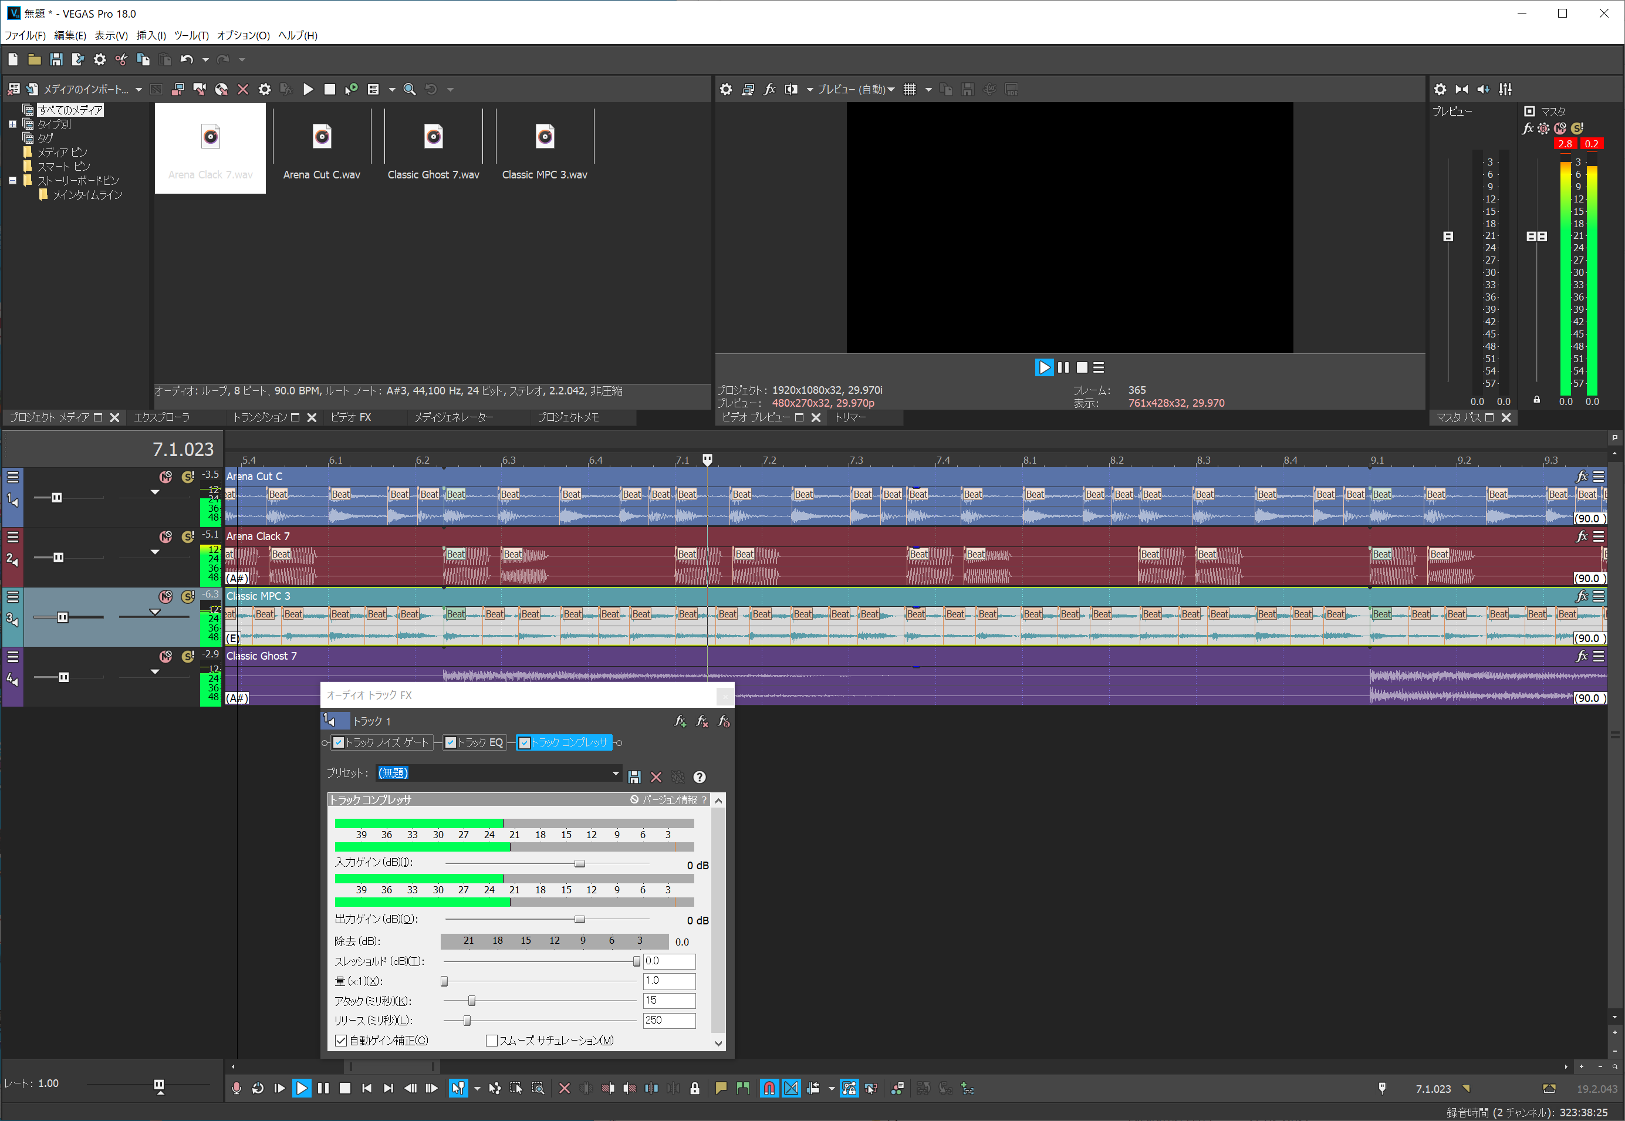
Task: Open the File menu
Action: (x=25, y=35)
